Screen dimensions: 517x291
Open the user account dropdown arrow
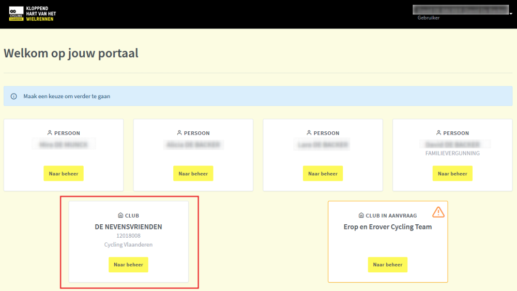click(x=511, y=14)
